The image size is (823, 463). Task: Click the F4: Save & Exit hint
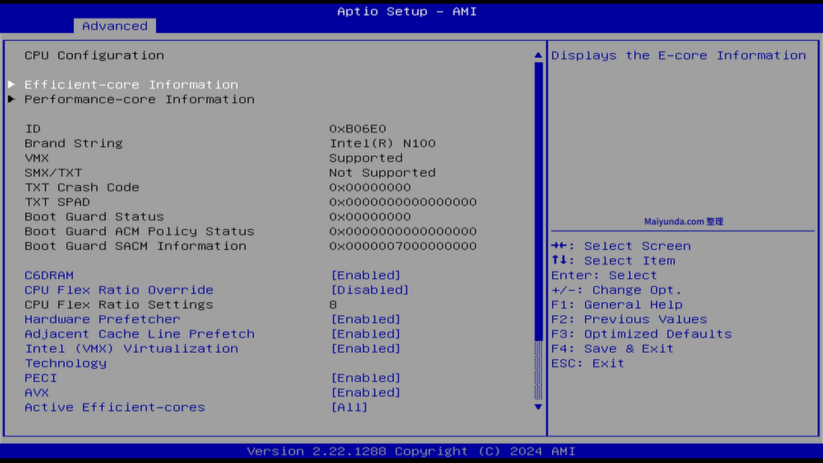pos(612,349)
